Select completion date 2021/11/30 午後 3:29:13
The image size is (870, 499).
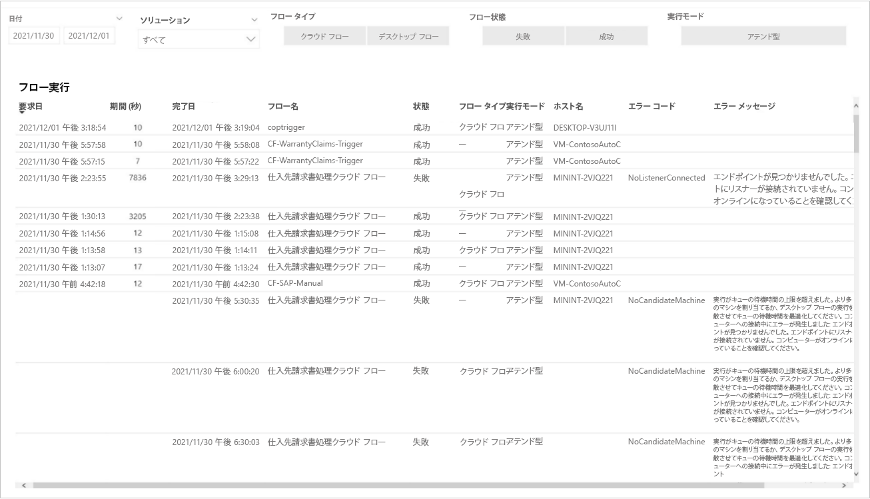tap(215, 178)
